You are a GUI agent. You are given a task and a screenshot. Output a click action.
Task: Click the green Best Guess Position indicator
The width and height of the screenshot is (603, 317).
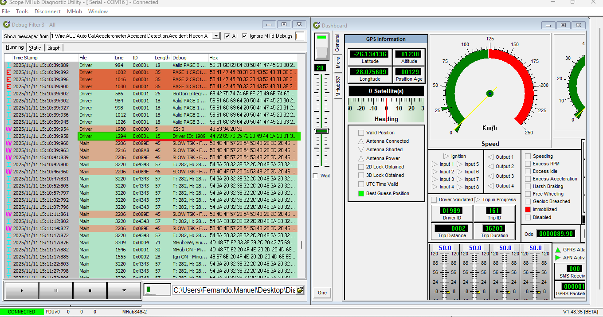coord(361,193)
